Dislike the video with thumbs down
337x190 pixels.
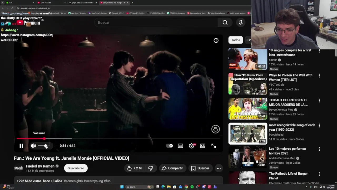151,168
